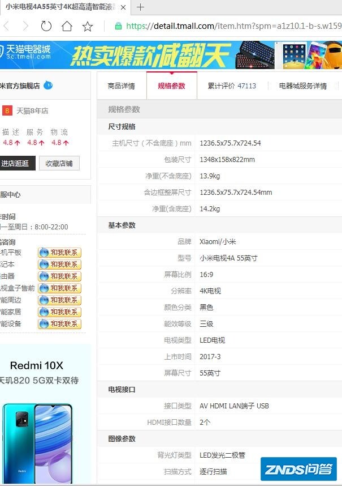Bookmark page with the star icon

click(x=88, y=26)
